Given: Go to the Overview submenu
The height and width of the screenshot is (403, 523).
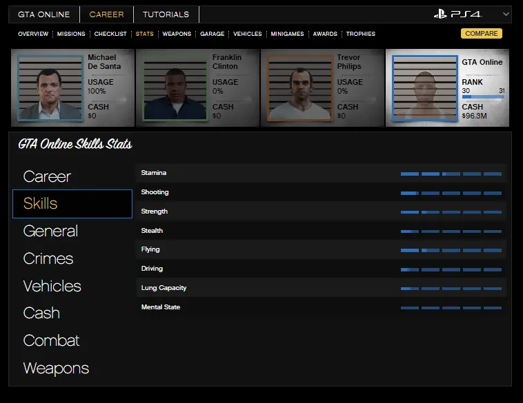Looking at the screenshot, I should 33,34.
